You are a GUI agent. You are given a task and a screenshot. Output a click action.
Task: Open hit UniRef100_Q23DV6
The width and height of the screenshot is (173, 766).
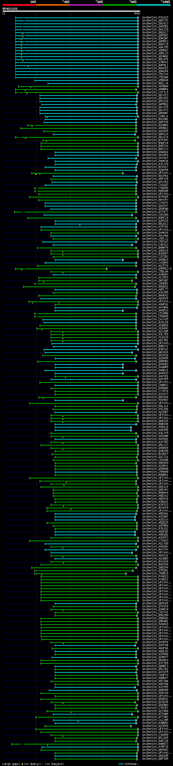click(x=155, y=726)
